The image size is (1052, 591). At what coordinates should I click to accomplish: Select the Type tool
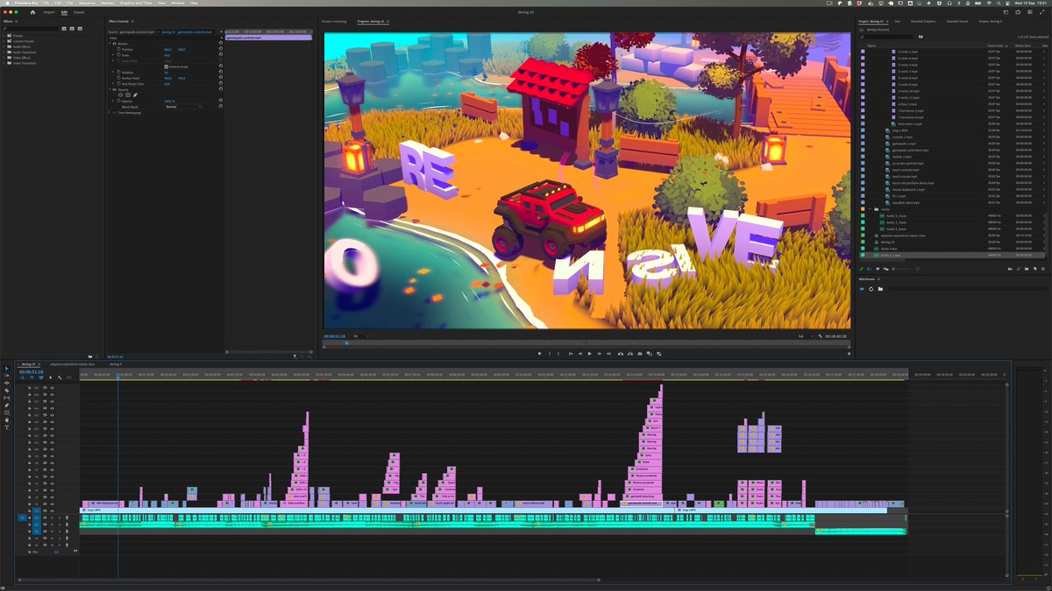point(7,427)
